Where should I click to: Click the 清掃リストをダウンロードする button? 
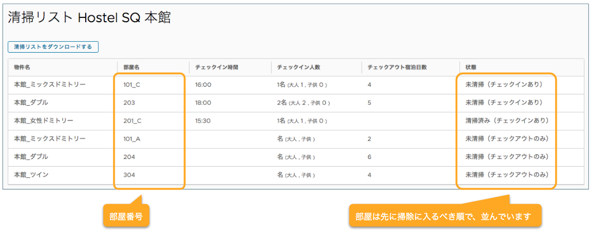coord(53,47)
